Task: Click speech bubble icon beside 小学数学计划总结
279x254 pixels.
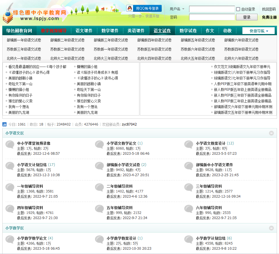Action: pyautogui.click(x=189, y=240)
